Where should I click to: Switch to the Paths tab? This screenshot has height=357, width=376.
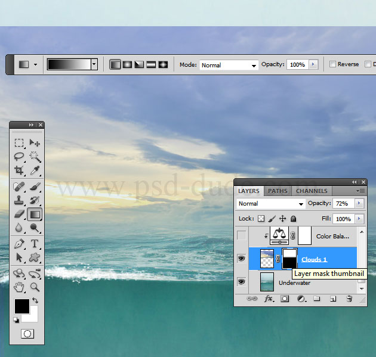(x=277, y=191)
